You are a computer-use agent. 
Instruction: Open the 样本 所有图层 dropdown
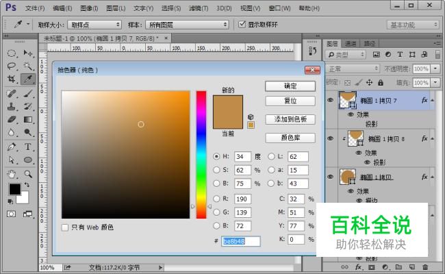187,25
